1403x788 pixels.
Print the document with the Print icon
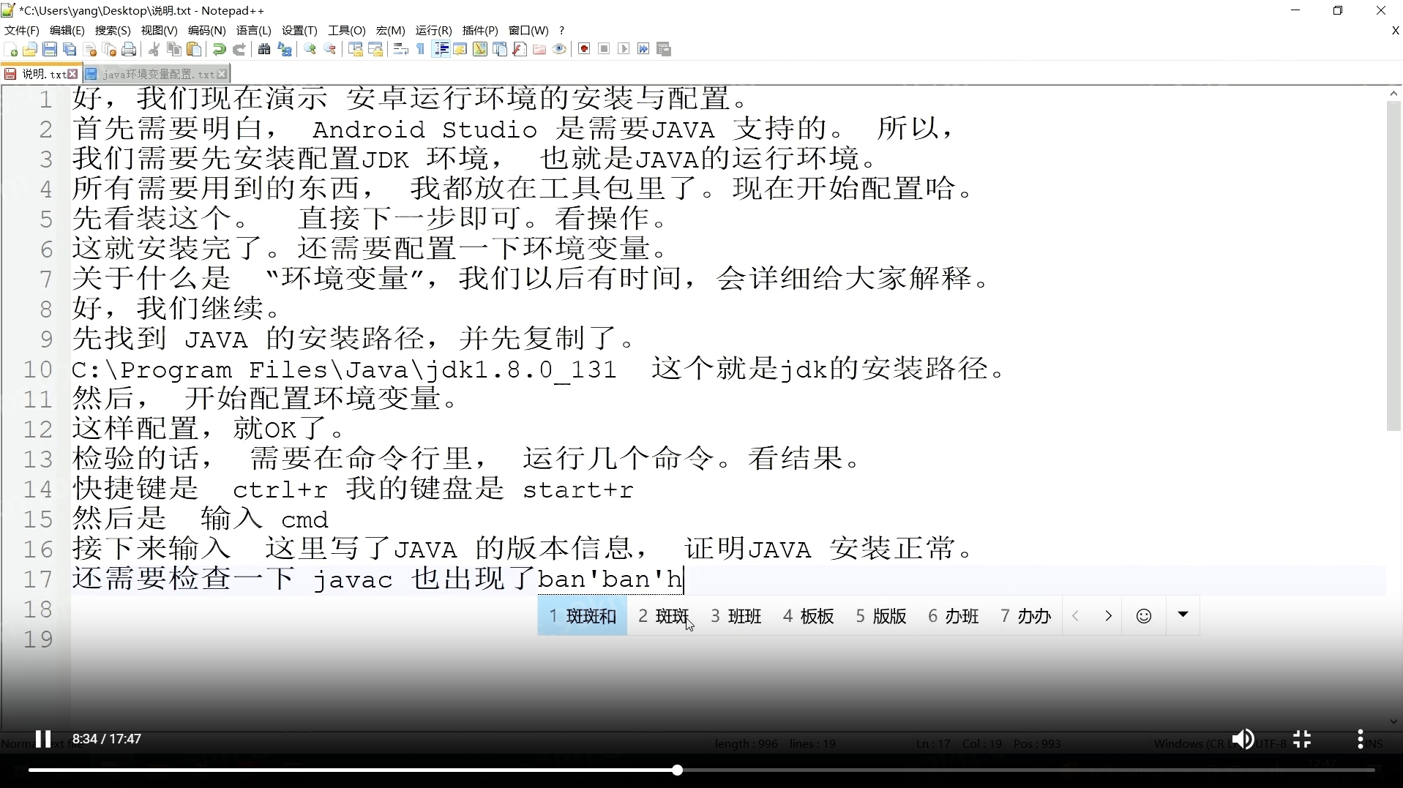(130, 49)
